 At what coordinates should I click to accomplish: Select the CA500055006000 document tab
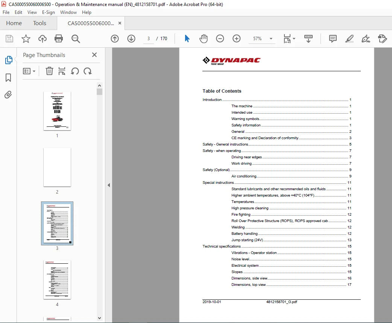(91, 23)
